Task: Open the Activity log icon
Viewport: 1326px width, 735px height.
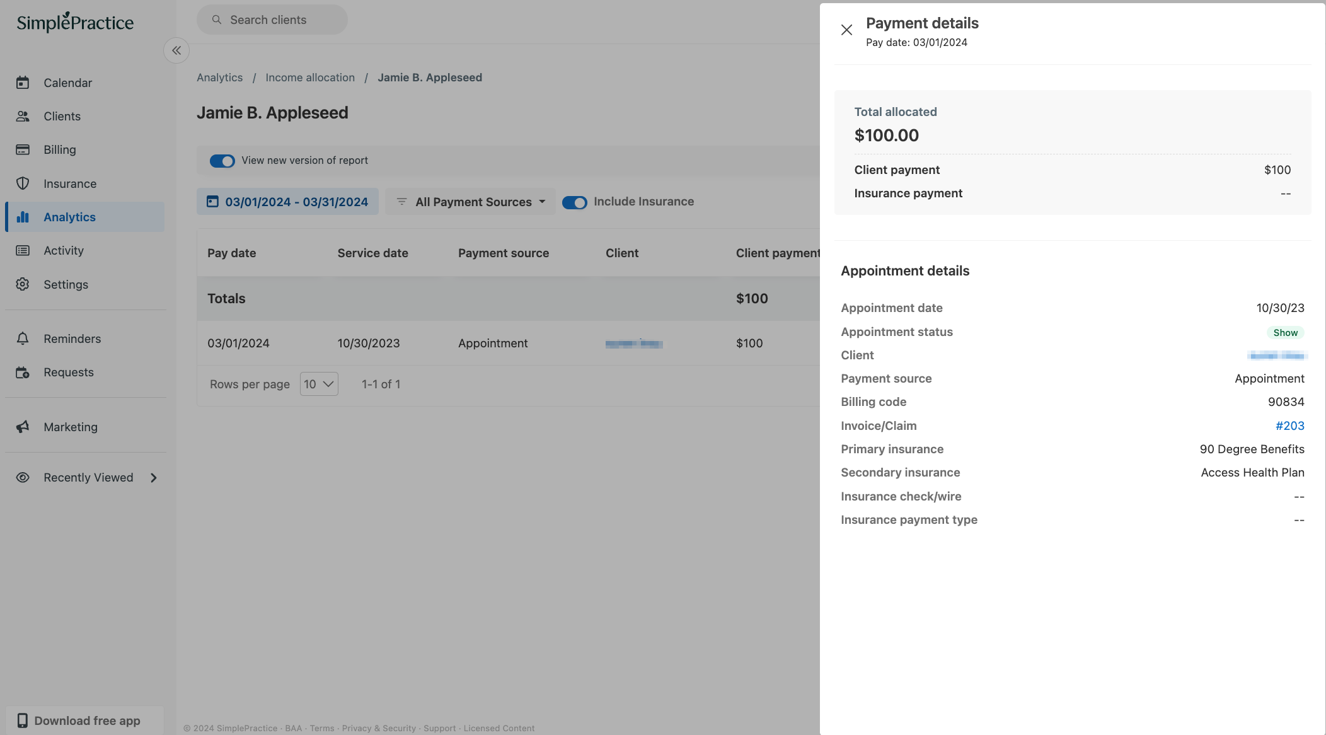Action: click(23, 250)
